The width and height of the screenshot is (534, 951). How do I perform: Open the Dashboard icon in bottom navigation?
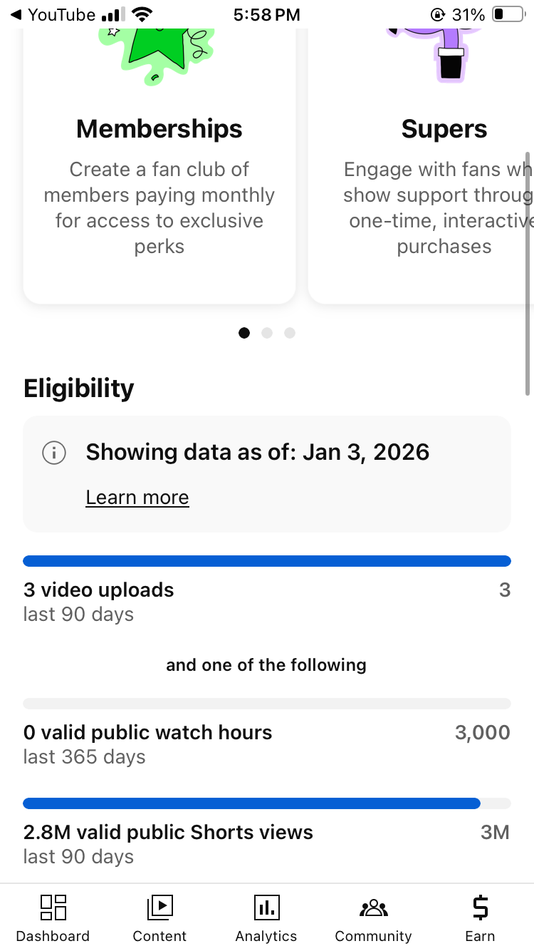(53, 908)
